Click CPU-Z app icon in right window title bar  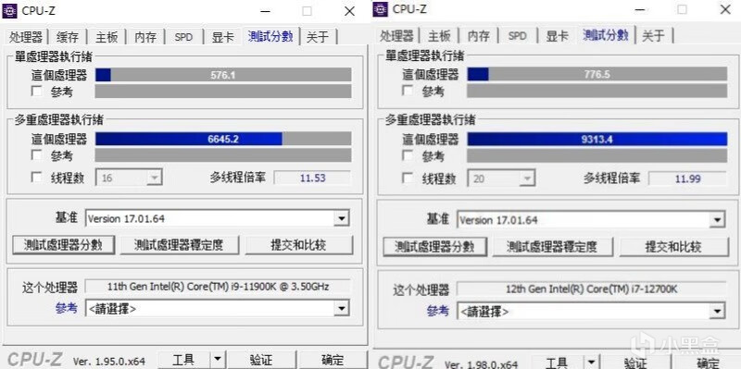pyautogui.click(x=381, y=8)
